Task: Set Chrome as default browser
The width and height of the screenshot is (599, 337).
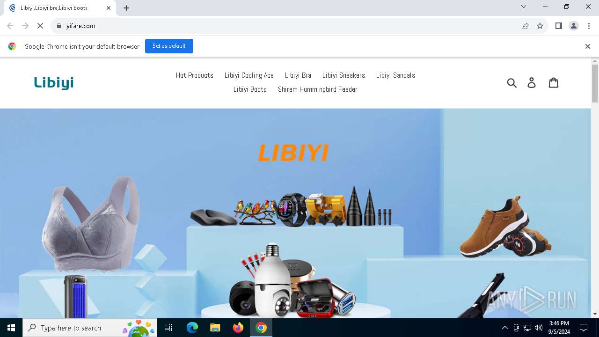Action: click(x=169, y=46)
